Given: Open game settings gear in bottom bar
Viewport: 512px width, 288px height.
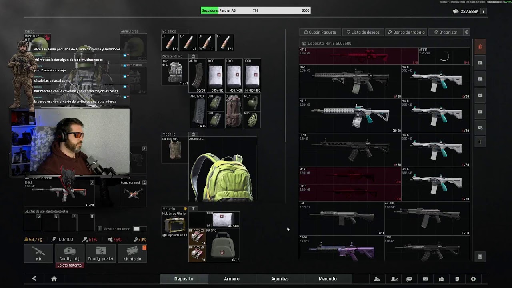Looking at the screenshot, I should 473,279.
